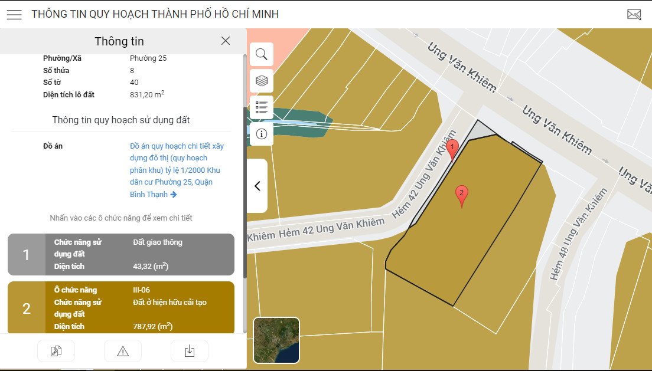Click the mail envelope icon
Image resolution: width=652 pixels, height=371 pixels.
634,15
